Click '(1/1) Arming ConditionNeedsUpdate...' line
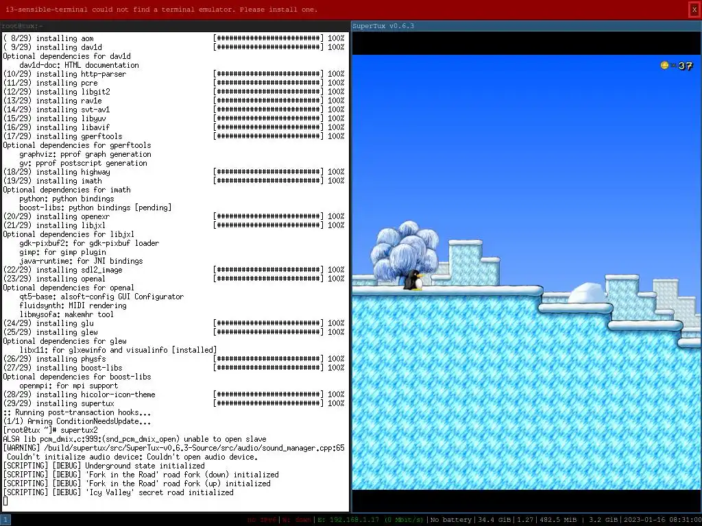Screen dimensions: 702x526 click(x=77, y=421)
